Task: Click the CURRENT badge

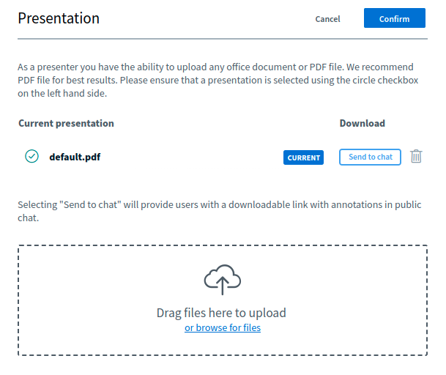Action: [x=303, y=157]
